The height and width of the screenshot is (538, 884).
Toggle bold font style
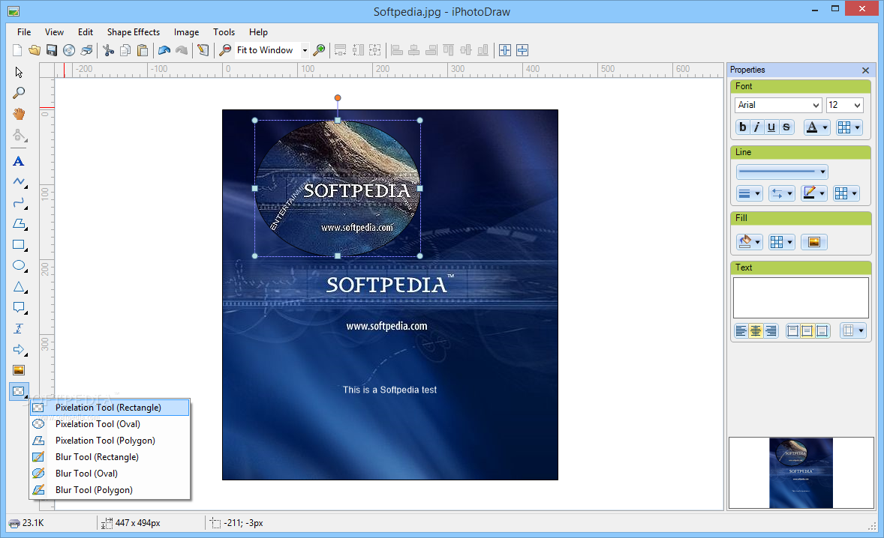(x=742, y=127)
